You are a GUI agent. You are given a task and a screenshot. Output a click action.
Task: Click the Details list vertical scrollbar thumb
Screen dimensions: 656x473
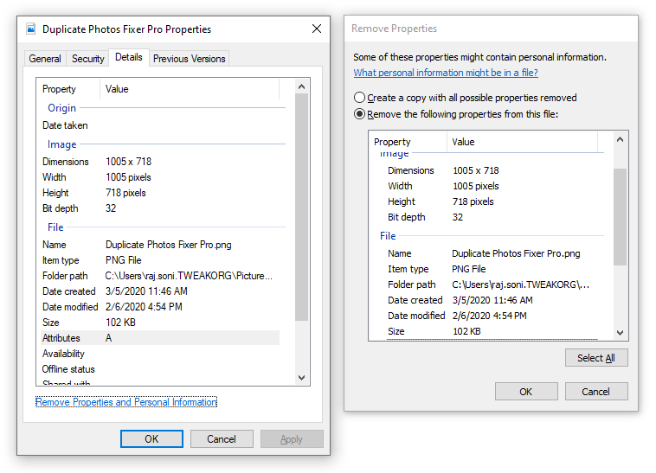pyautogui.click(x=302, y=208)
